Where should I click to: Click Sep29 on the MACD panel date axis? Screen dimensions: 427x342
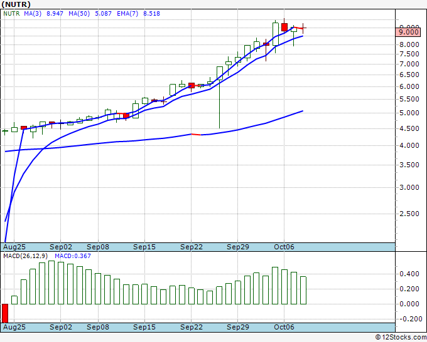238,327
